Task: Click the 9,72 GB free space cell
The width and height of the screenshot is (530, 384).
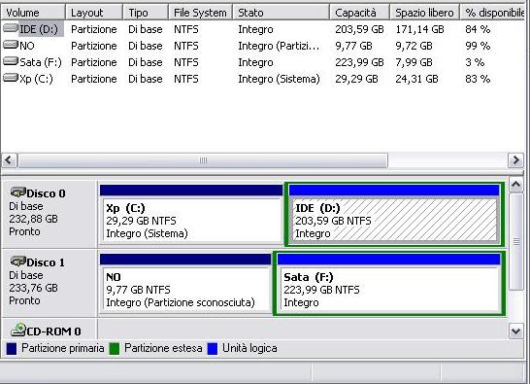Action: tap(414, 46)
